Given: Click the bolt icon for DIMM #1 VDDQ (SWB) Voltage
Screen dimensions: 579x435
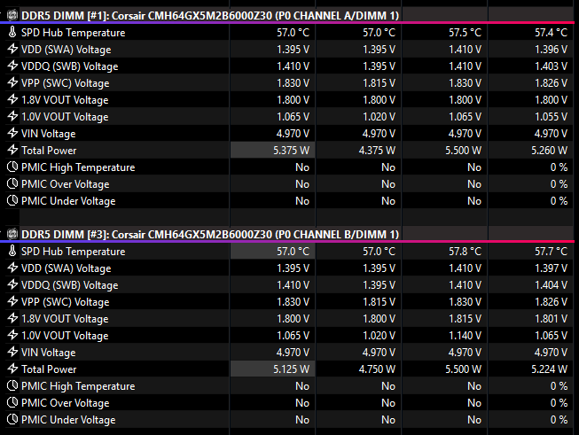Looking at the screenshot, I should [12, 66].
